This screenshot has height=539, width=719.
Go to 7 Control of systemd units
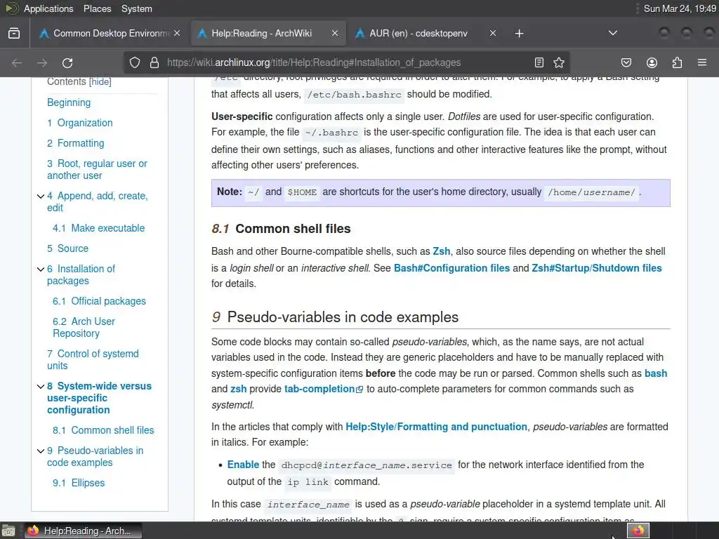point(93,360)
